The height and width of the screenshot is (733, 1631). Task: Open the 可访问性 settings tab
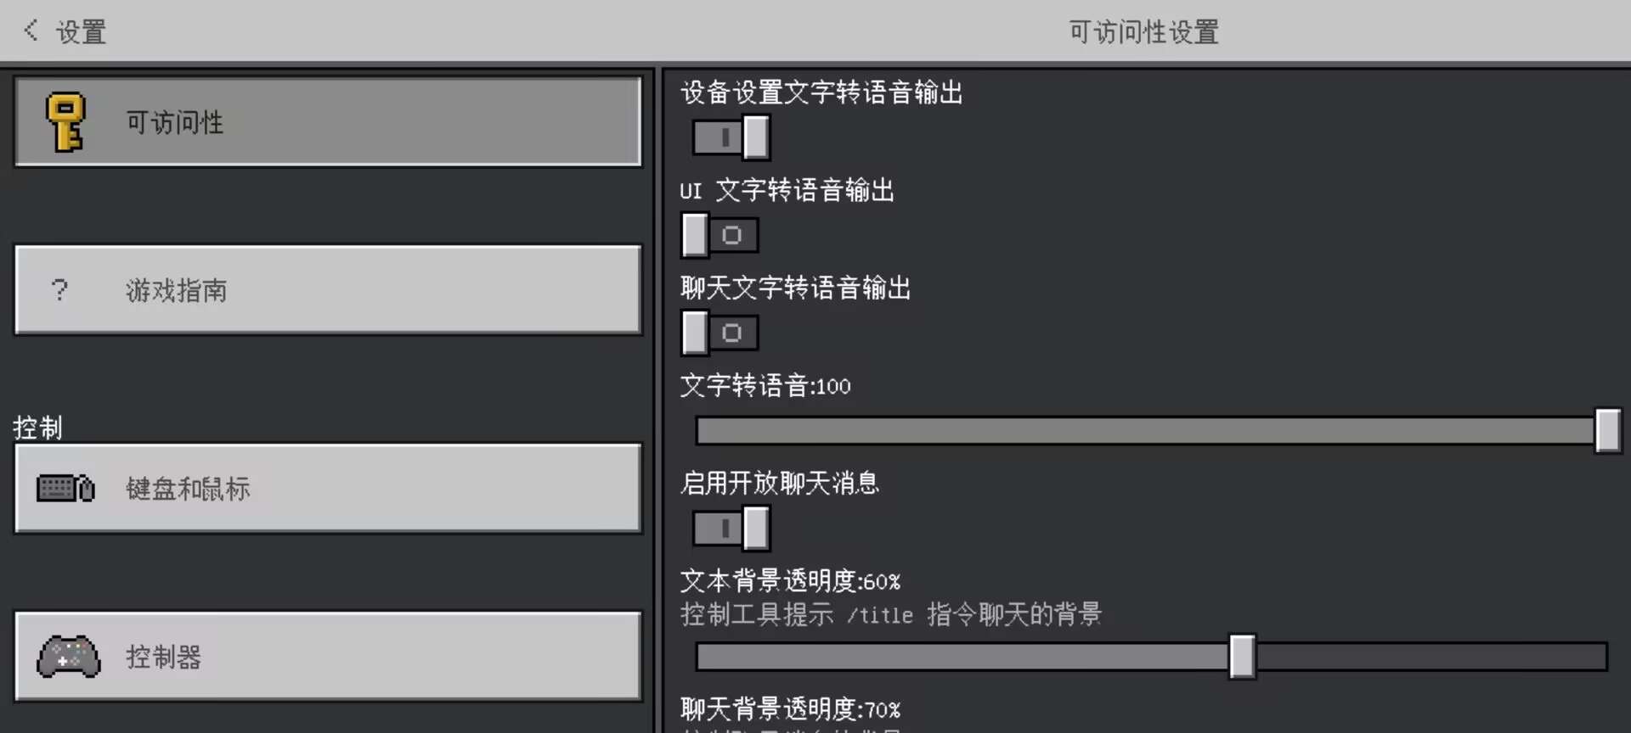pyautogui.click(x=327, y=122)
